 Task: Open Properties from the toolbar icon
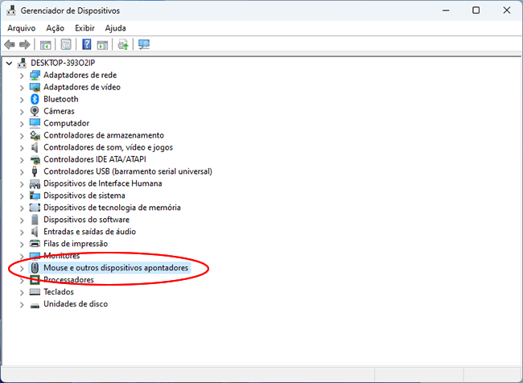coord(66,44)
